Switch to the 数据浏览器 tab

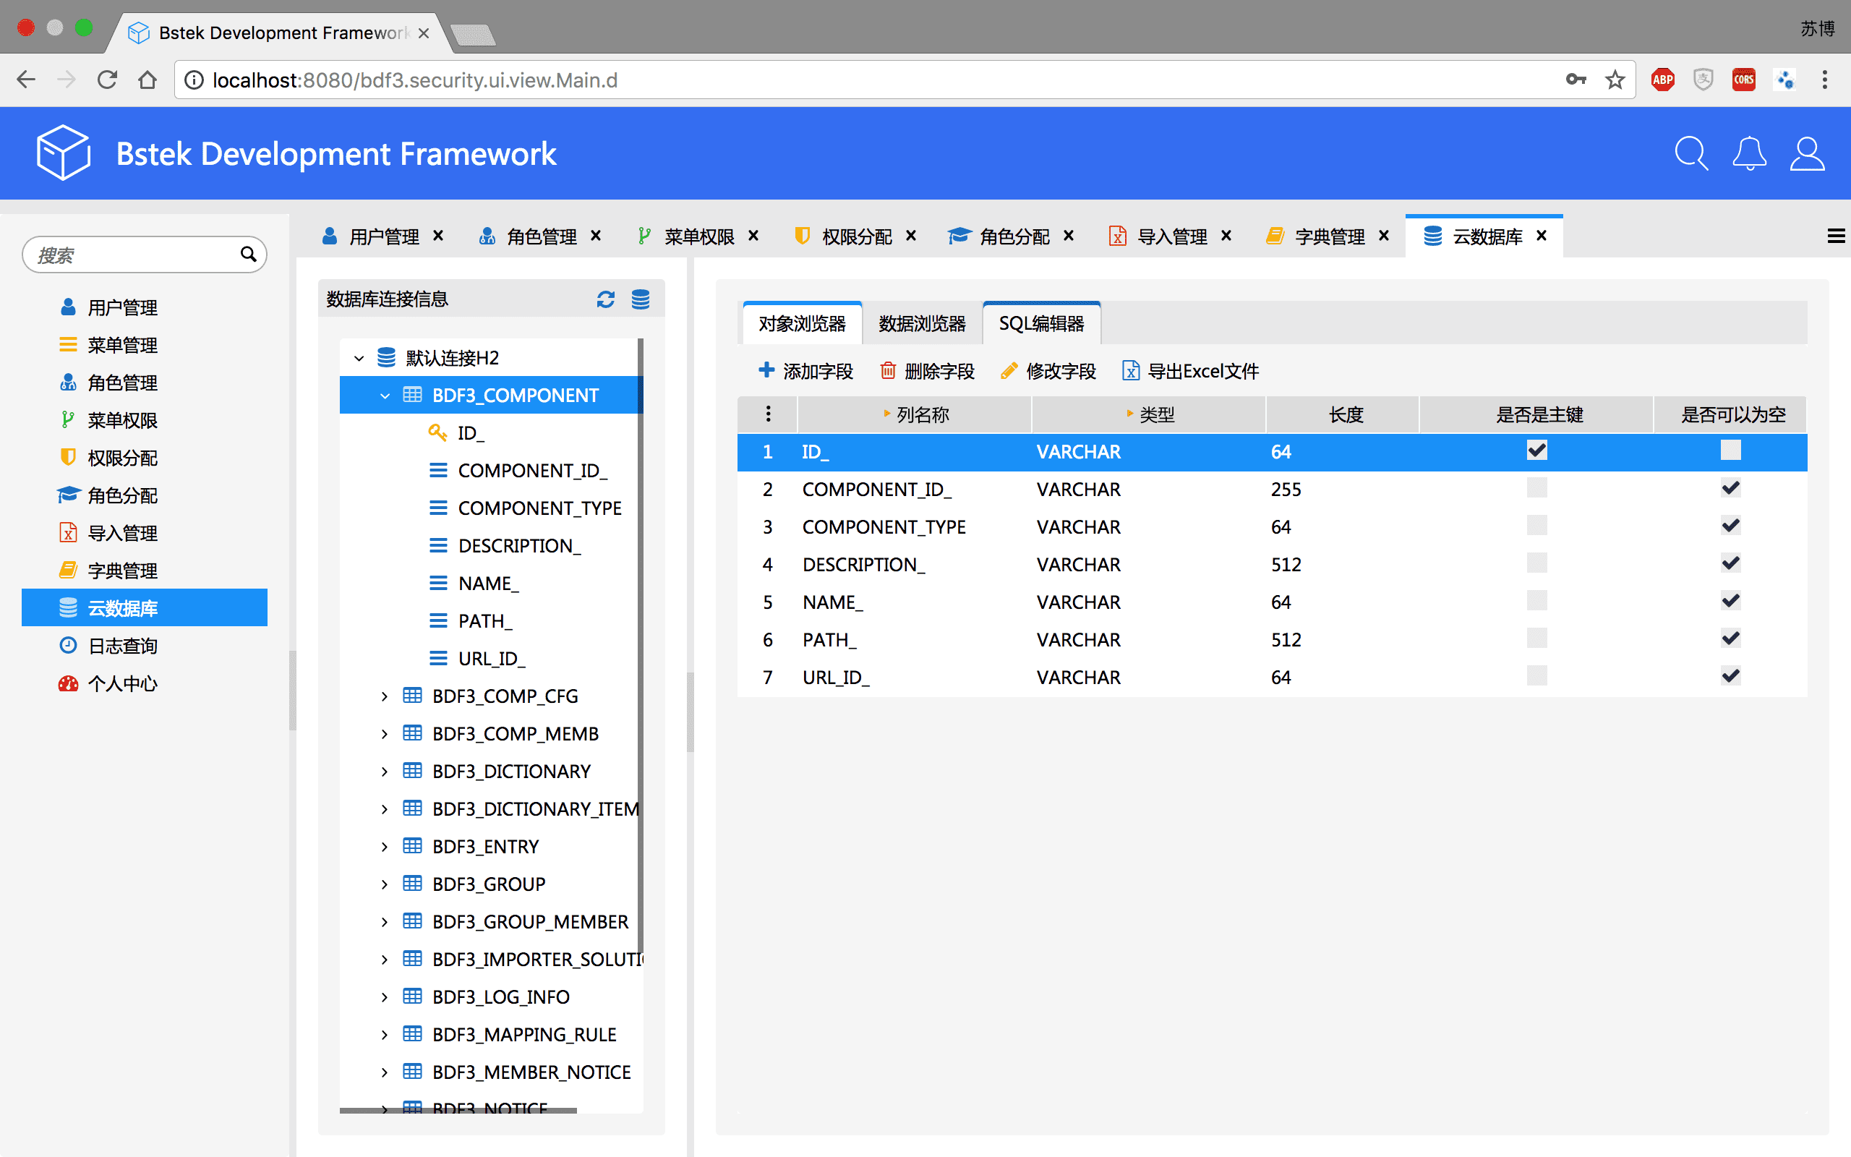(922, 324)
